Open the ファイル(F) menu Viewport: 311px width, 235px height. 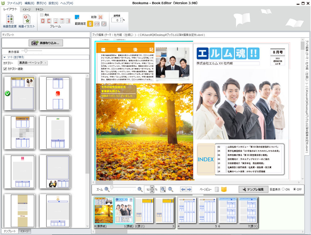pyautogui.click(x=14, y=3)
